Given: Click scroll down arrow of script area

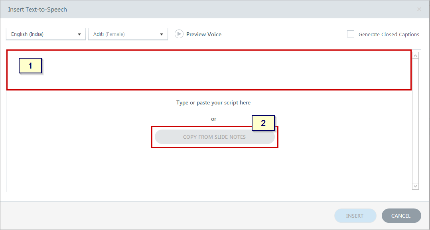Looking at the screenshot, I should point(415,186).
